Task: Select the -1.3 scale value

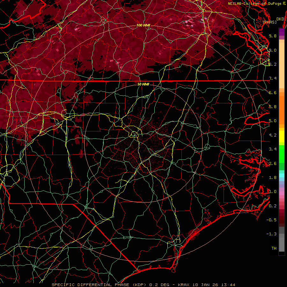Action: coord(271,234)
